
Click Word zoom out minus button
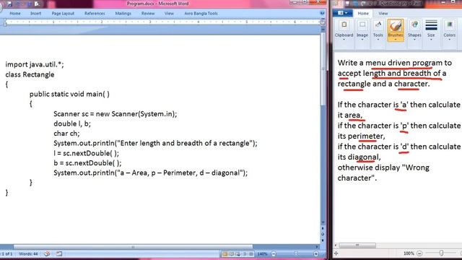274,253
